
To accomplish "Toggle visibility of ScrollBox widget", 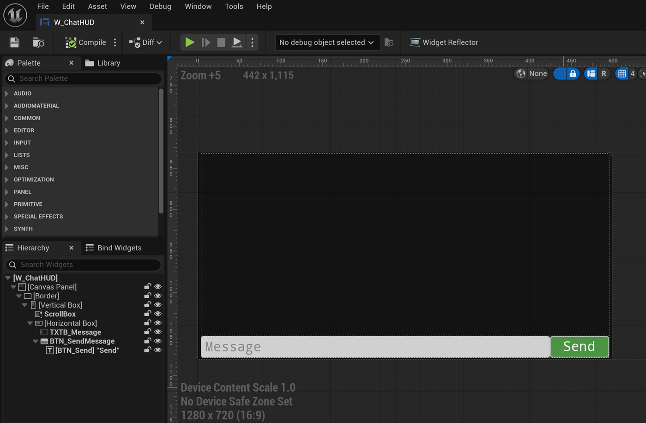I will pyautogui.click(x=158, y=314).
